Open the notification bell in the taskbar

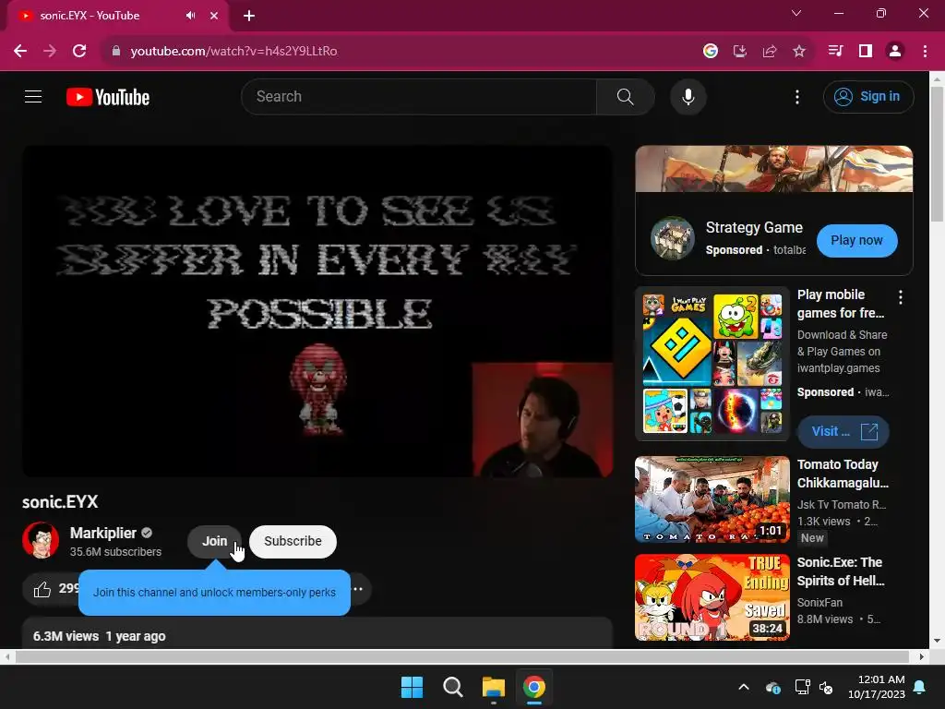click(x=920, y=687)
